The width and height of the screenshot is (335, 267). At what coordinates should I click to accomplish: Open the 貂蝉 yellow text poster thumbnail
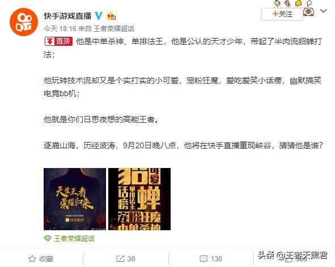pos(139,199)
